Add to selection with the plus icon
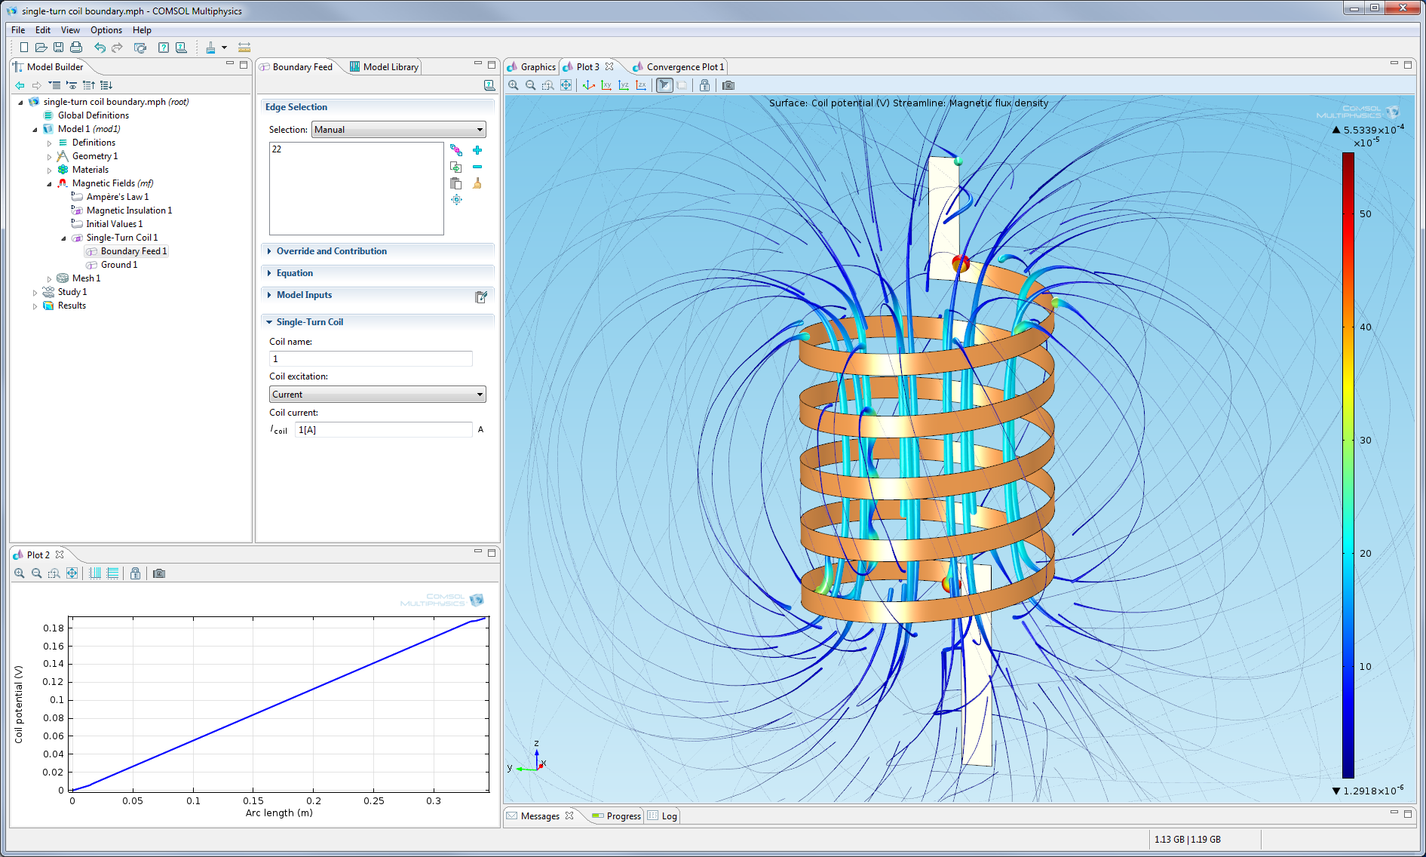This screenshot has width=1426, height=857. pyautogui.click(x=477, y=150)
